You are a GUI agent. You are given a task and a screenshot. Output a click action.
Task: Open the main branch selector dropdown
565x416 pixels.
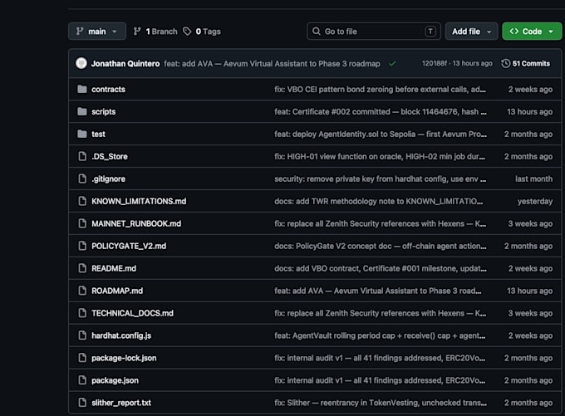[x=97, y=32]
